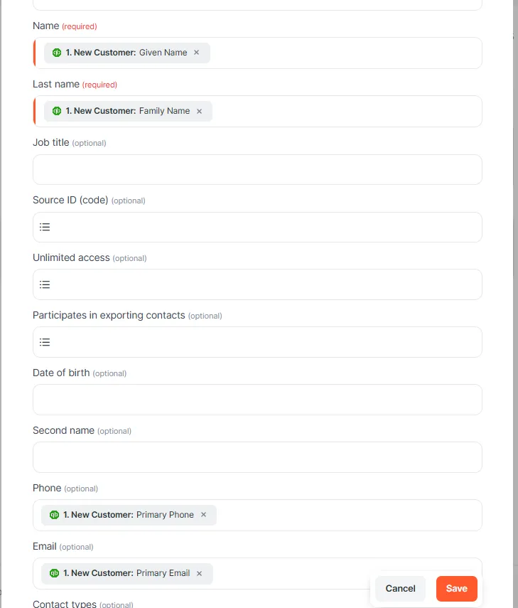Screen dimensions: 518x608
Task: Click into the Date of birth field
Action: (257, 400)
